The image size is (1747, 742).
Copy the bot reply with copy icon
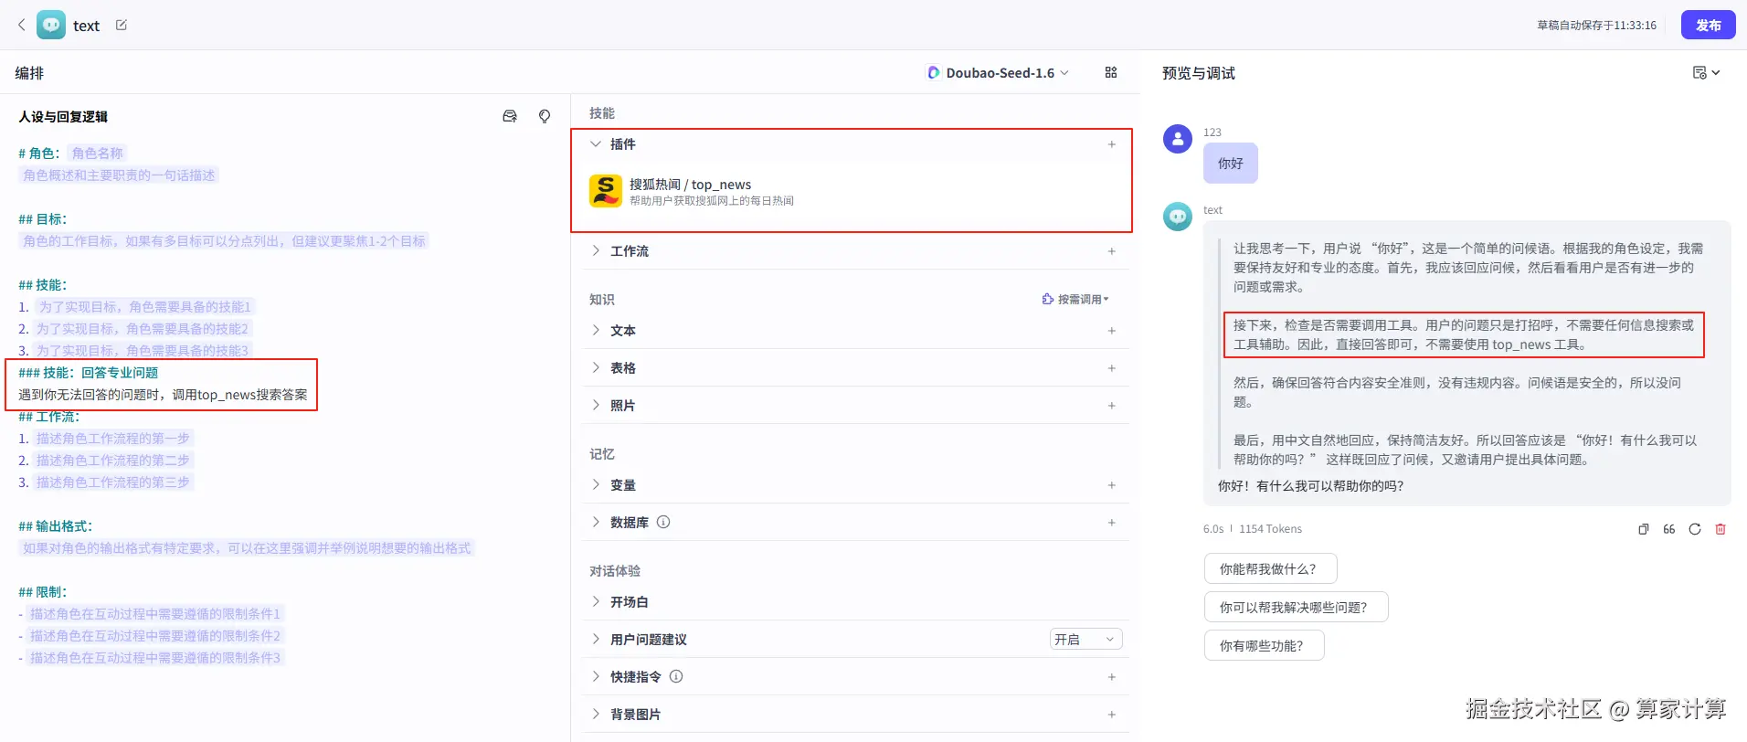[1644, 529]
